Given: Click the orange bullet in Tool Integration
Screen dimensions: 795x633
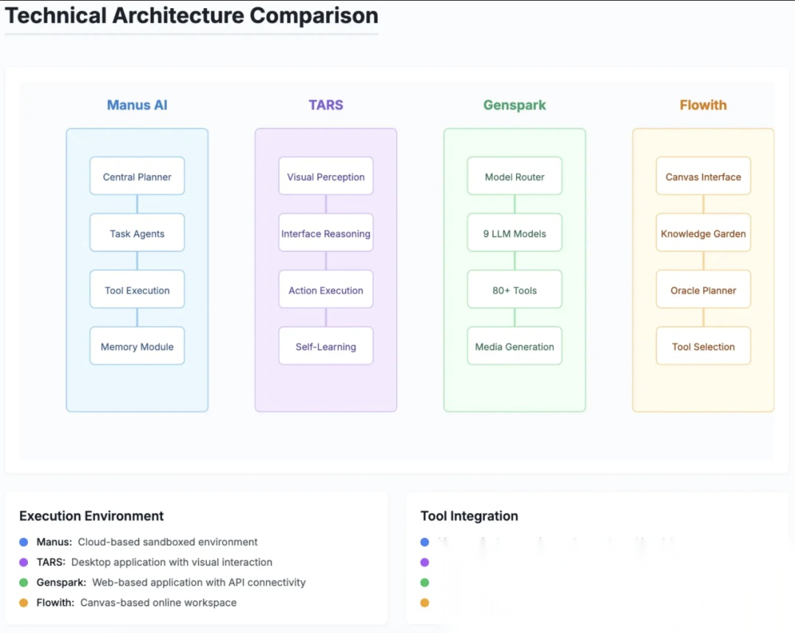Looking at the screenshot, I should (x=425, y=603).
